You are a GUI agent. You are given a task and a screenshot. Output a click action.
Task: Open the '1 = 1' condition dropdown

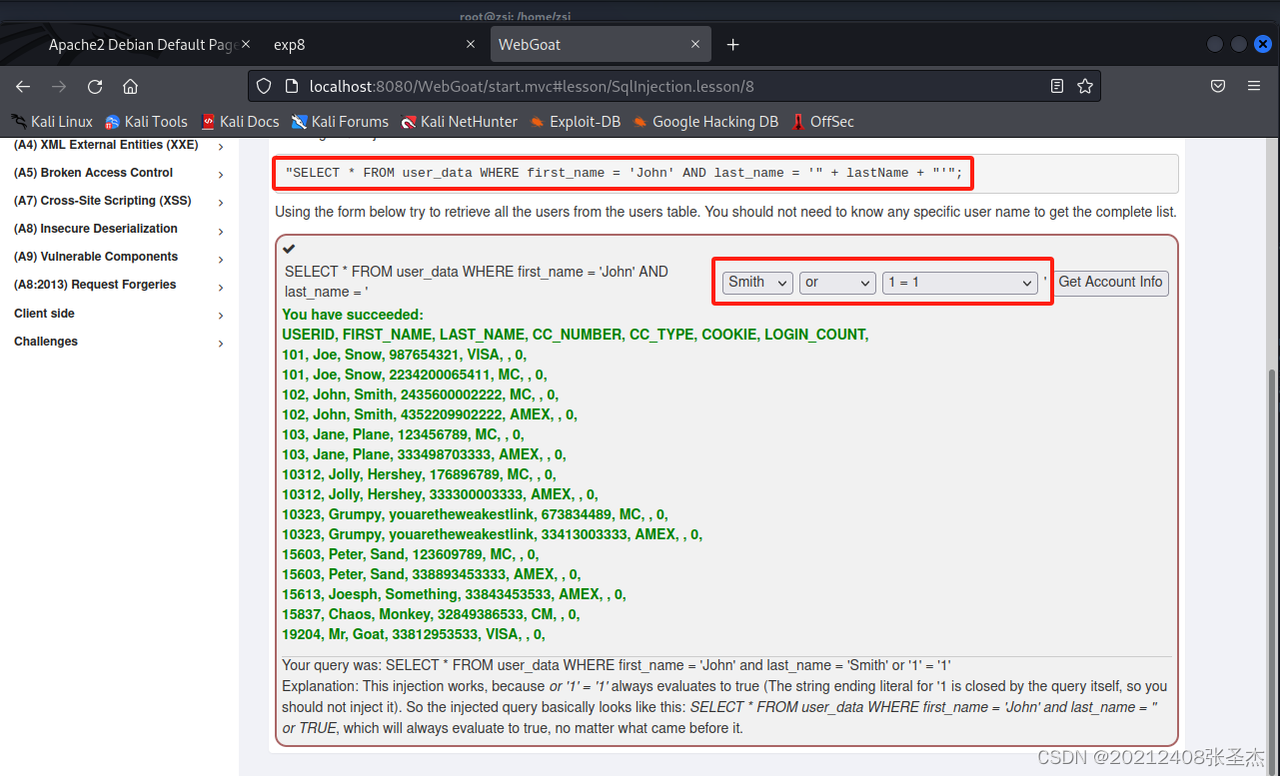coord(960,283)
